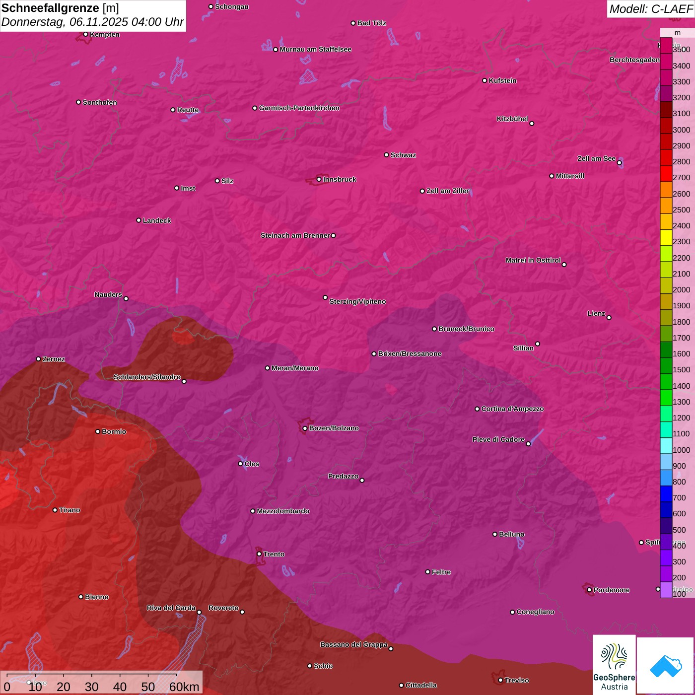
Task: Click the Brixen/Bressanone marker dot
Action: [374, 354]
